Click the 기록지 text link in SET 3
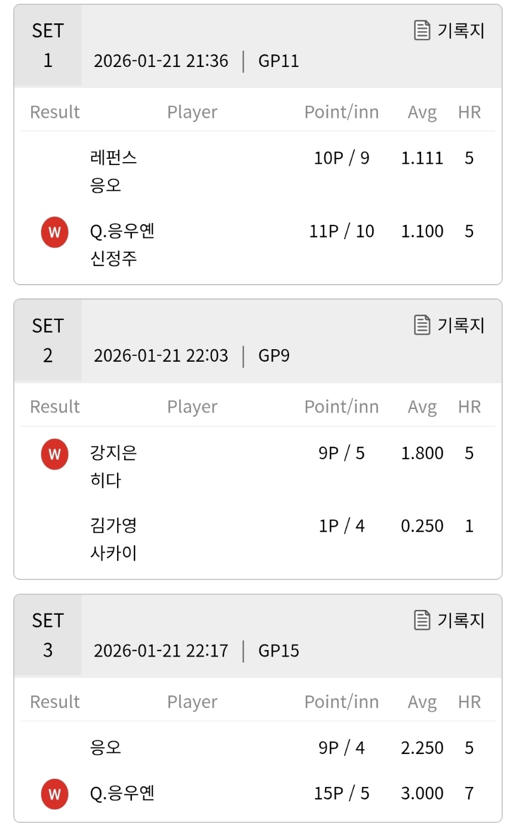This screenshot has height=830, width=516. point(460,620)
